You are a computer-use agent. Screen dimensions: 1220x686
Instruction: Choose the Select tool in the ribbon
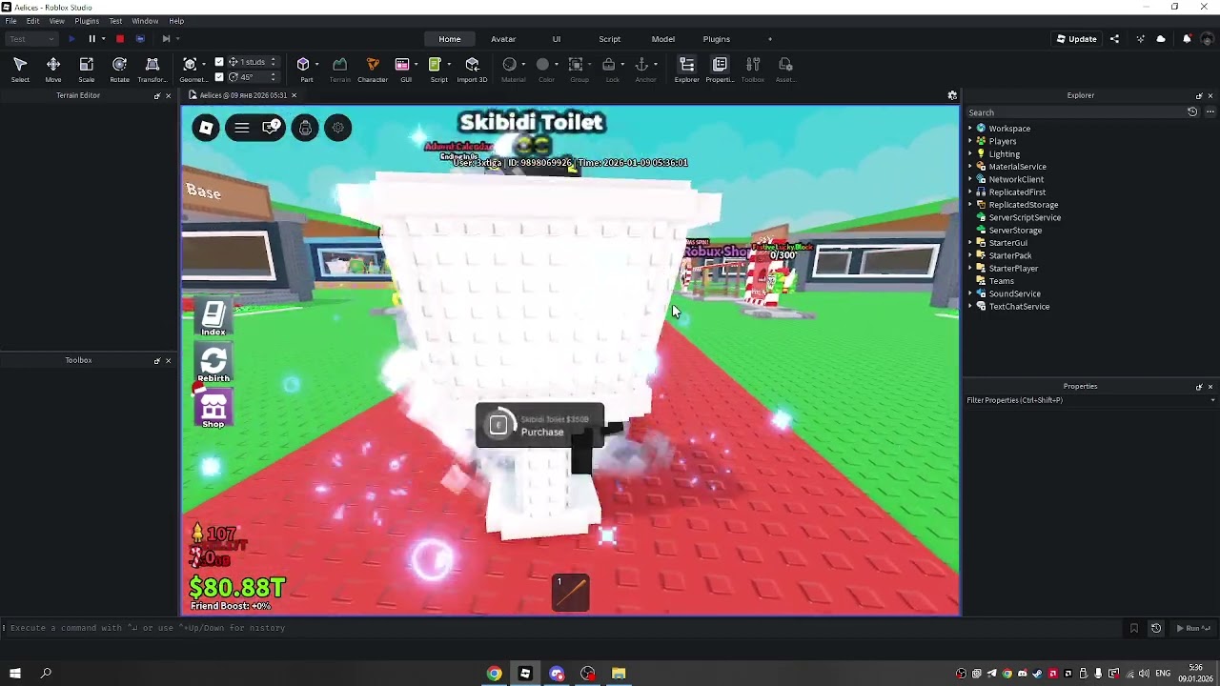pos(20,69)
